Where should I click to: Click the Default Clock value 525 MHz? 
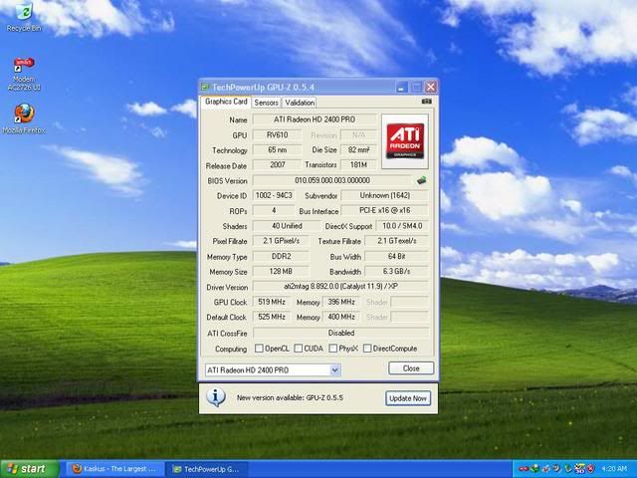pos(272,317)
